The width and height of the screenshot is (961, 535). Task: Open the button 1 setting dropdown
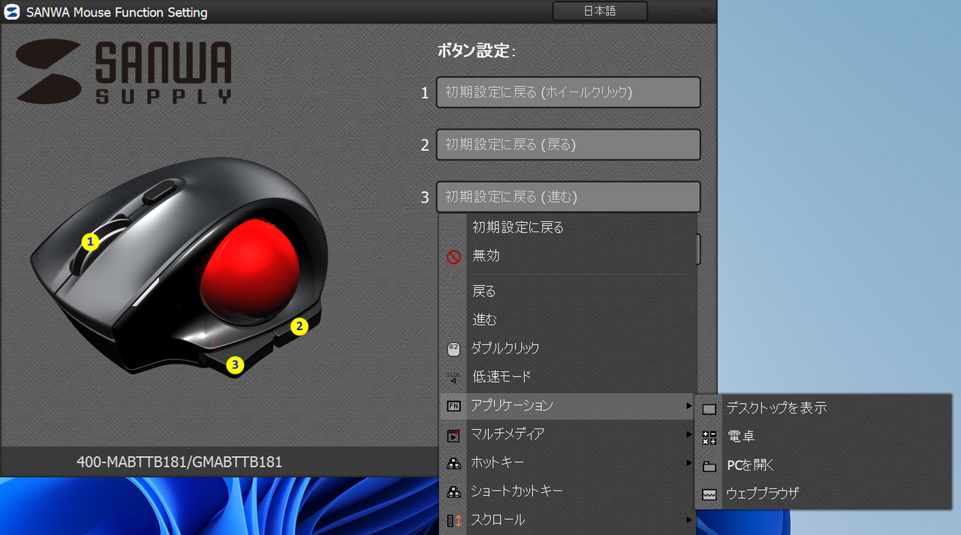(x=568, y=92)
